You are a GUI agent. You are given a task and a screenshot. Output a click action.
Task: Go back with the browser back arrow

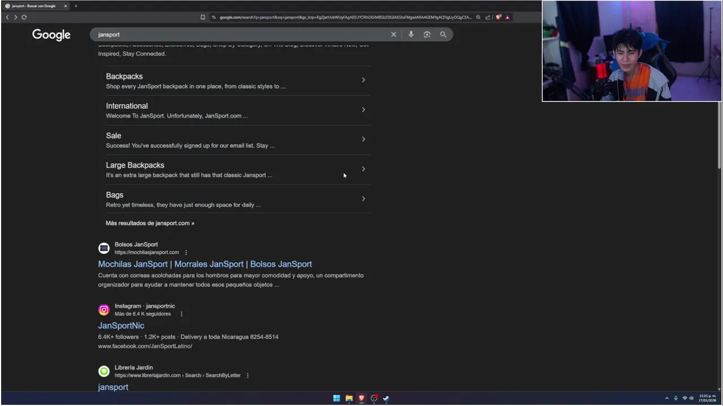click(x=7, y=17)
